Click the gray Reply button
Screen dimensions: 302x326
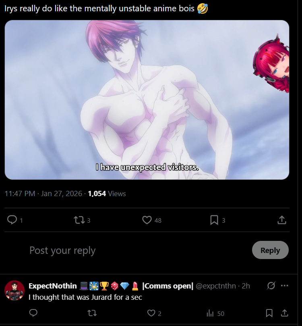(270, 250)
